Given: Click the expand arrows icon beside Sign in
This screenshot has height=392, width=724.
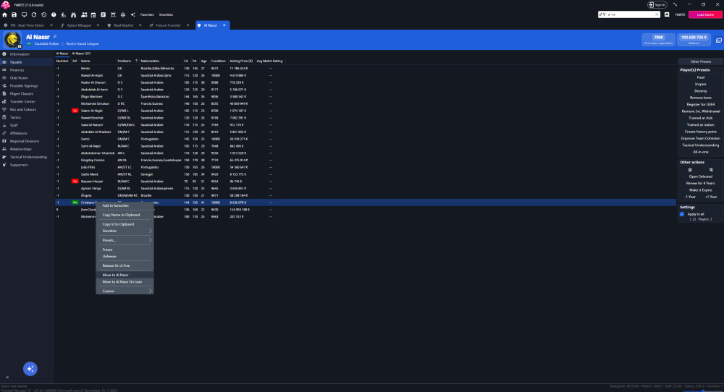Looking at the screenshot, I should [675, 4].
